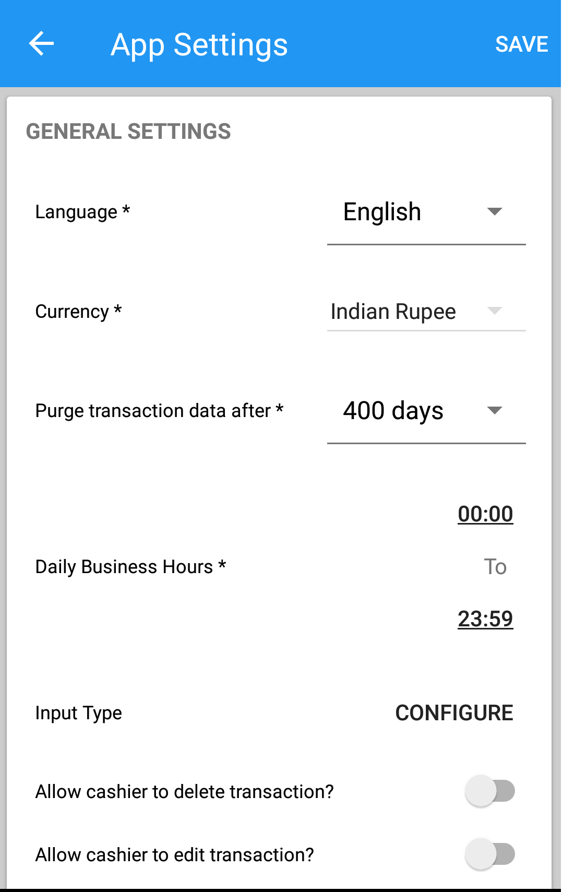Viewport: 562px width, 892px height.
Task: Open Input Type CONFIGURE
Action: [454, 713]
